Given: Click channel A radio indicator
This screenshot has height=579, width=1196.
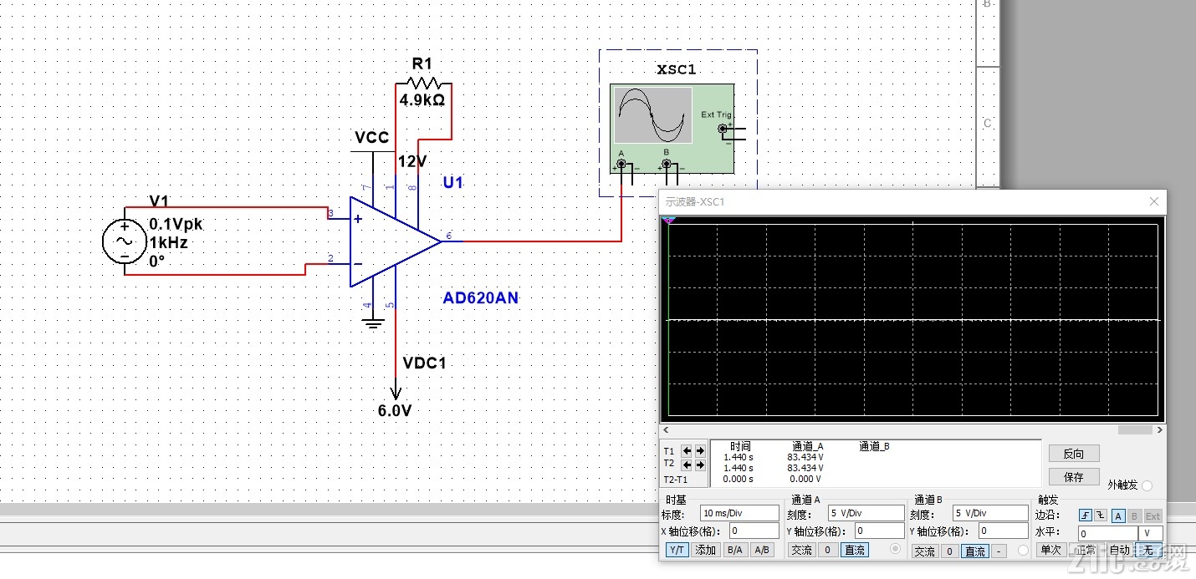Looking at the screenshot, I should click(x=895, y=549).
